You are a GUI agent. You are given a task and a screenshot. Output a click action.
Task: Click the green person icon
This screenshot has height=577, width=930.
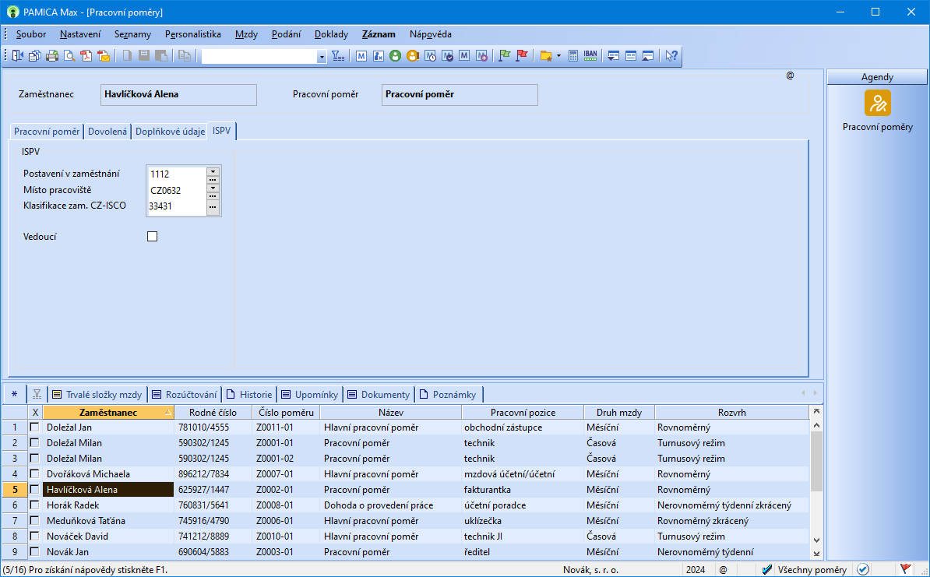395,56
